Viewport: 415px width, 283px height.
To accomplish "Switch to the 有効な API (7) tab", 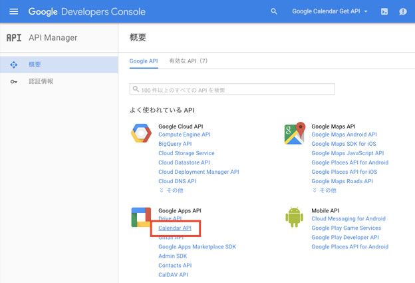I will 188,61.
